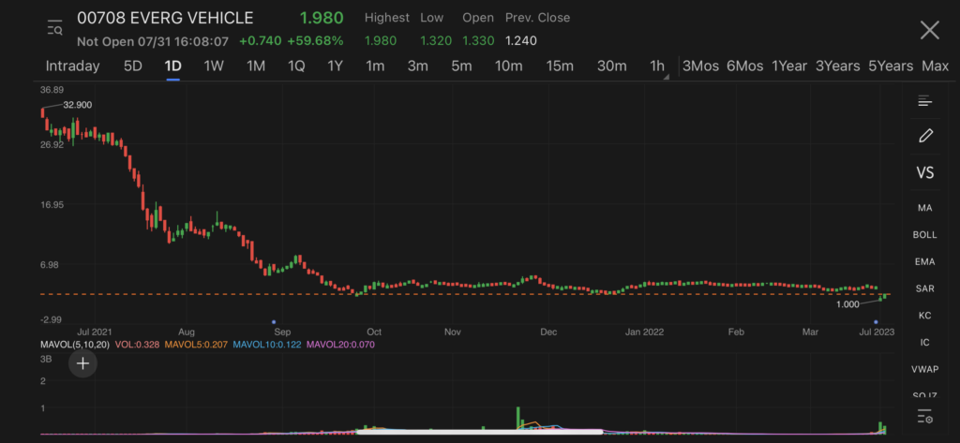
Task: Click the Prev. Close value 1.240
Action: click(521, 41)
